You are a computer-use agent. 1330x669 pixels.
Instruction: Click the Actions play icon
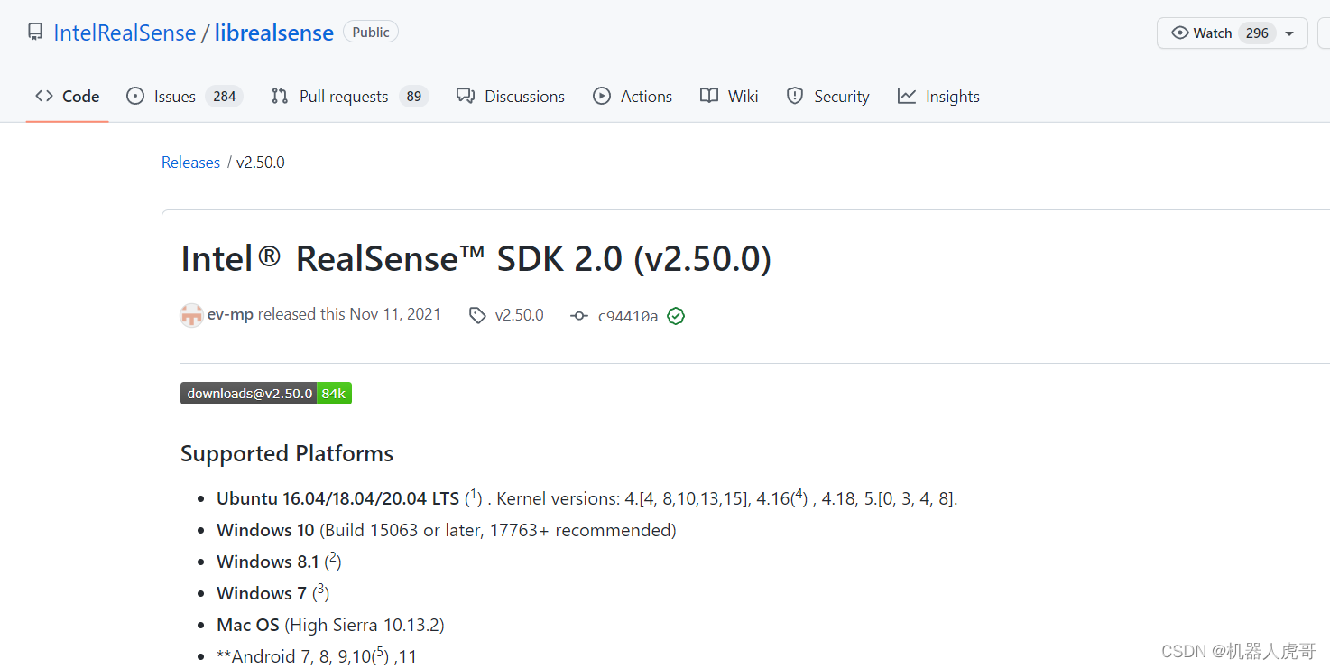pyautogui.click(x=602, y=96)
